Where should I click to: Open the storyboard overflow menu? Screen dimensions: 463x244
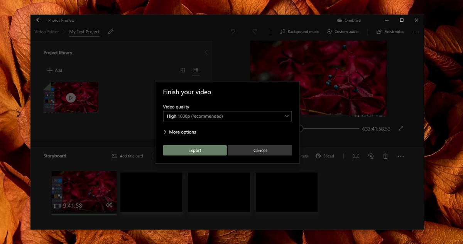(x=400, y=156)
